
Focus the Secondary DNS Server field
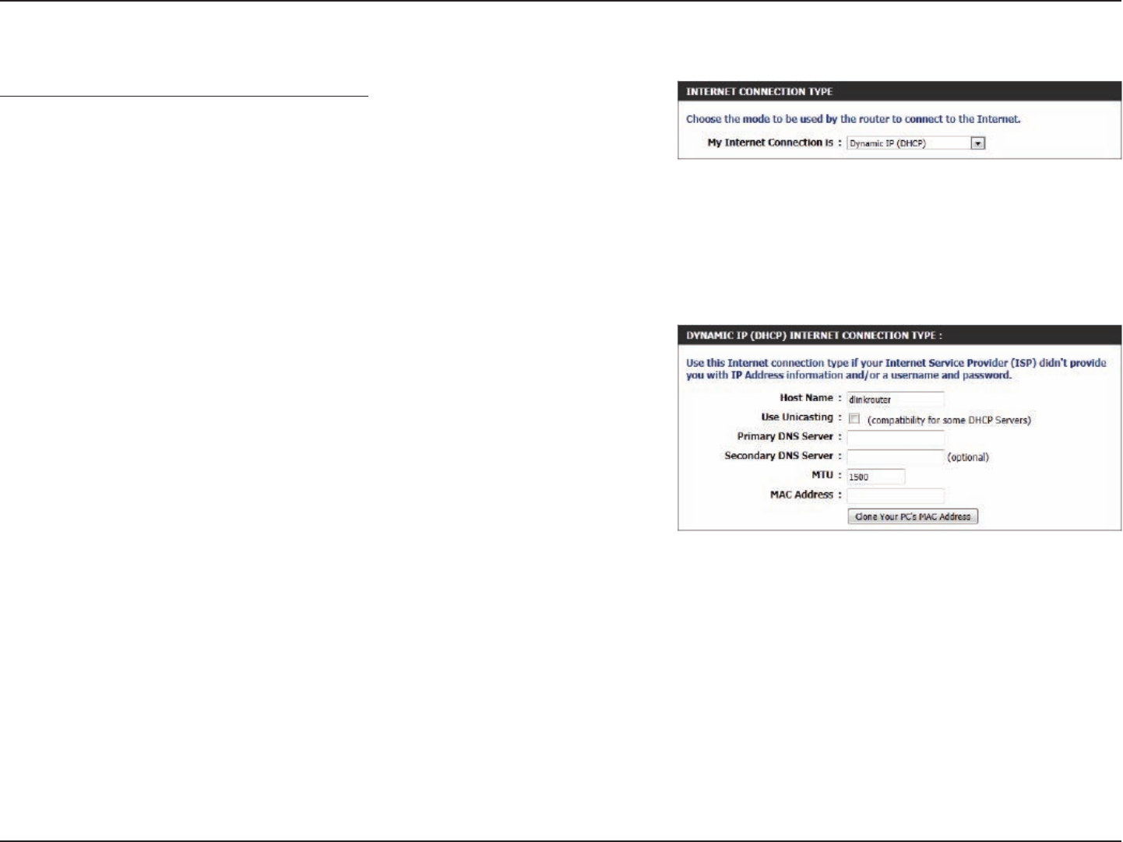tap(895, 457)
